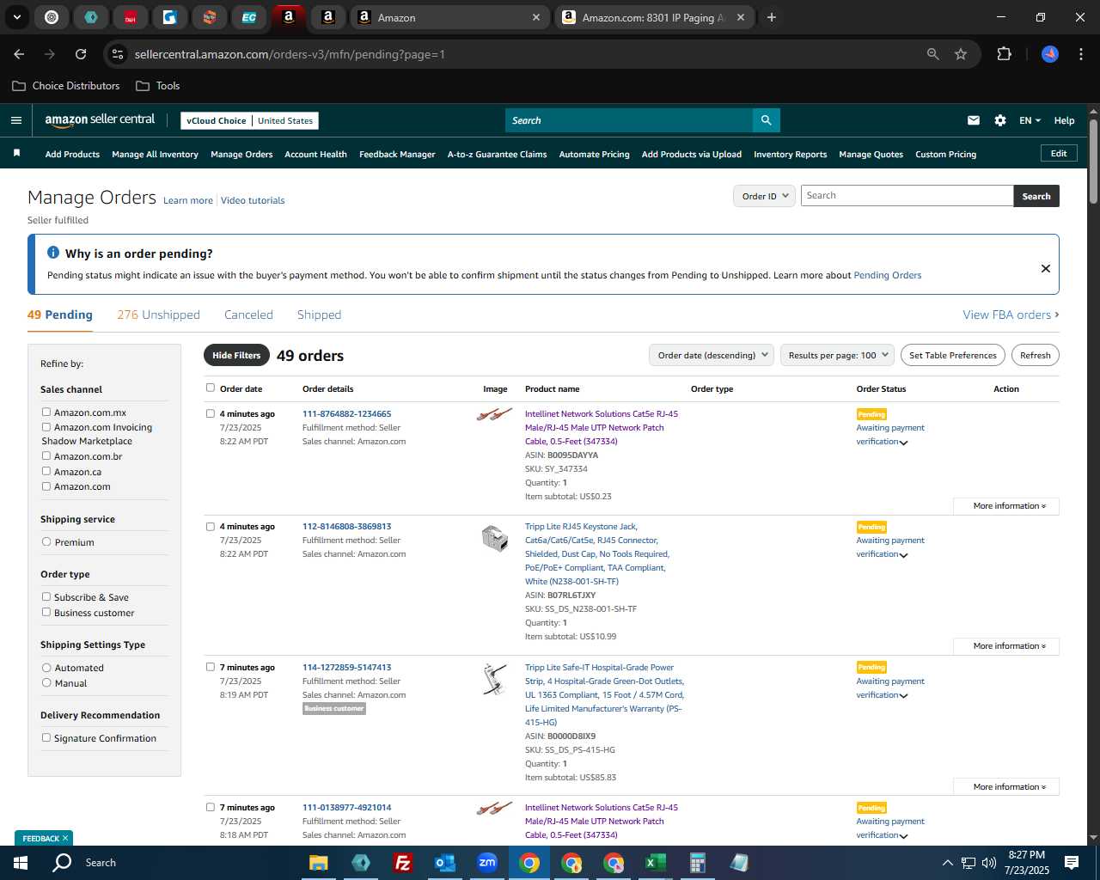1100x880 pixels.
Task: Expand More information for order 112-8146808-3869813
Action: click(x=1006, y=646)
